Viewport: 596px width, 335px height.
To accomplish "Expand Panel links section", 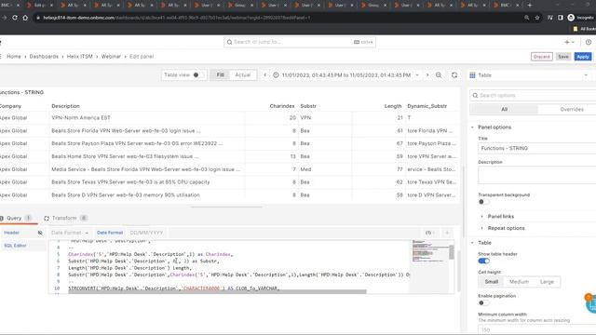I will click(501, 216).
